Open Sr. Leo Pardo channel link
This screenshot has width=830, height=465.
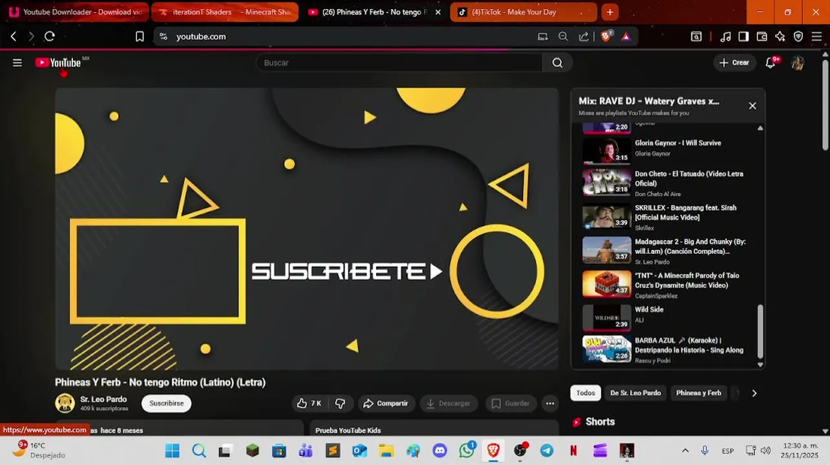[103, 399]
